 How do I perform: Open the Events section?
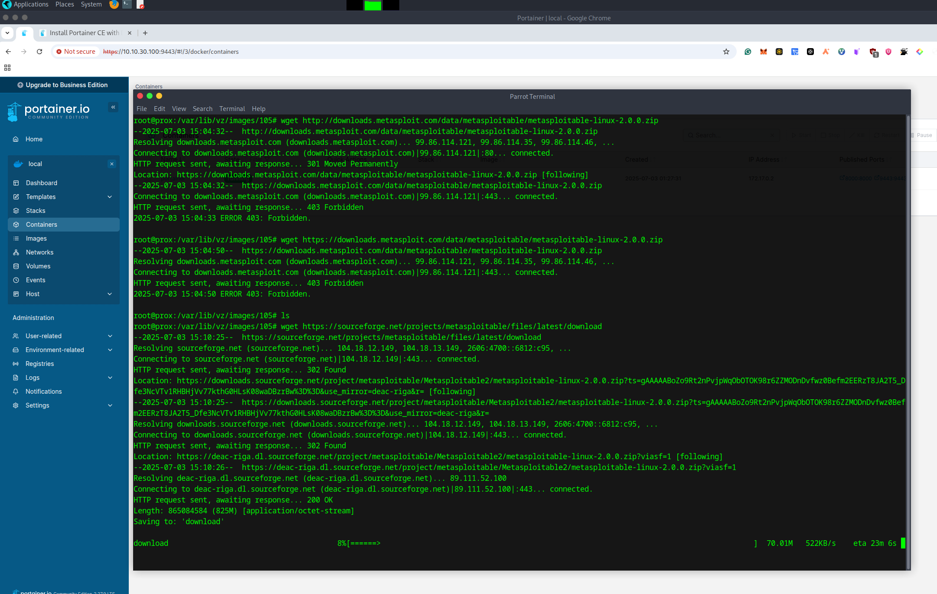click(x=36, y=280)
